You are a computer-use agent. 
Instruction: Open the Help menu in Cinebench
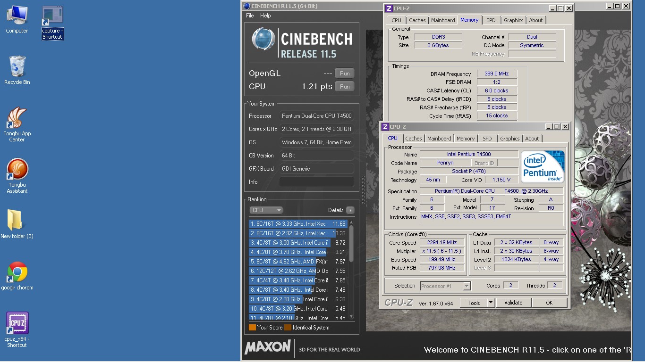(x=265, y=16)
